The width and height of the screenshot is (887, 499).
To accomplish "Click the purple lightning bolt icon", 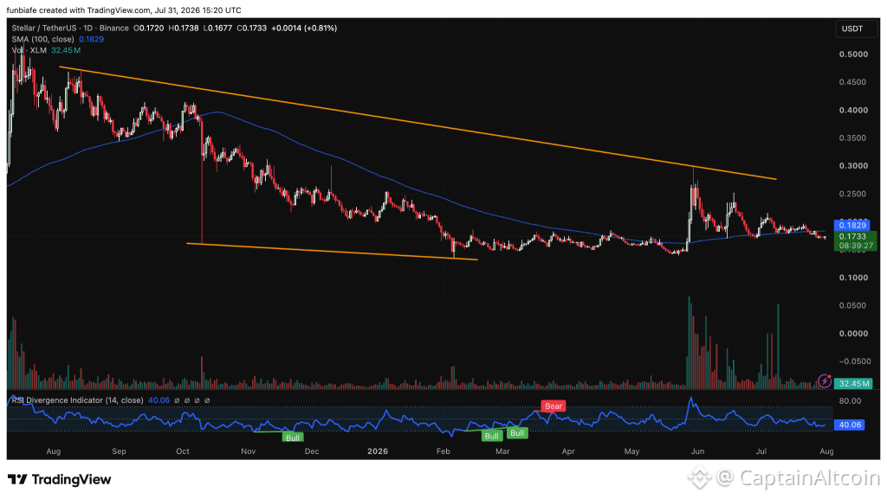I will 825,381.
